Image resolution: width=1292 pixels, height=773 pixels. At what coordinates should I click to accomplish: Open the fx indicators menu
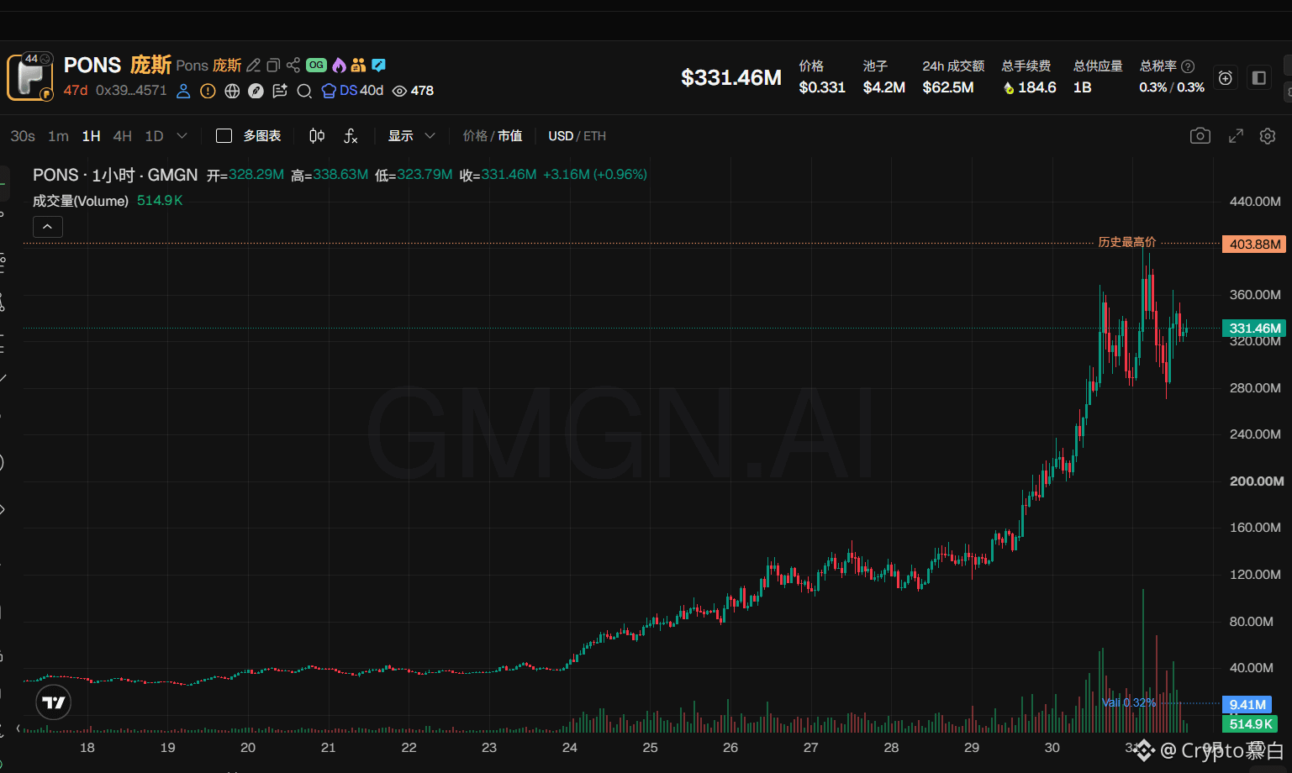pos(351,136)
